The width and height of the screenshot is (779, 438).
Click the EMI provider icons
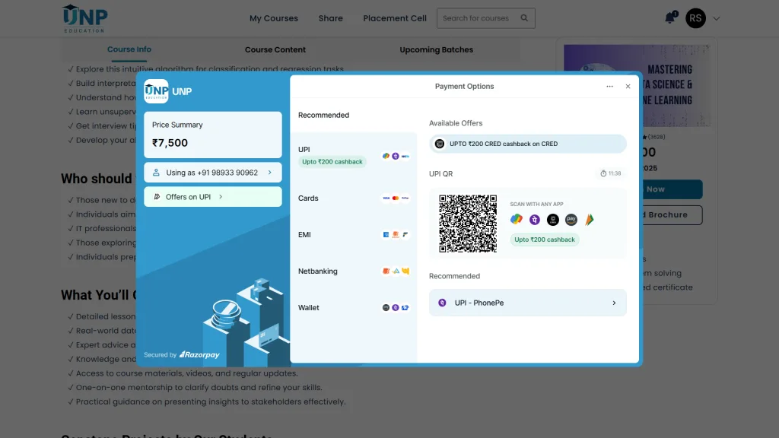click(x=396, y=234)
